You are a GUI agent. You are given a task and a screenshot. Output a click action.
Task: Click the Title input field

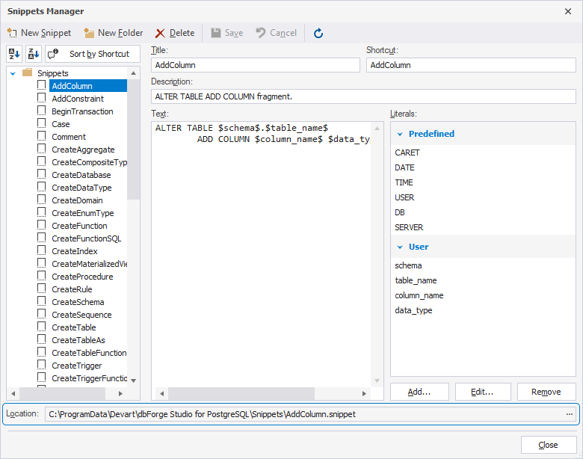click(x=256, y=65)
